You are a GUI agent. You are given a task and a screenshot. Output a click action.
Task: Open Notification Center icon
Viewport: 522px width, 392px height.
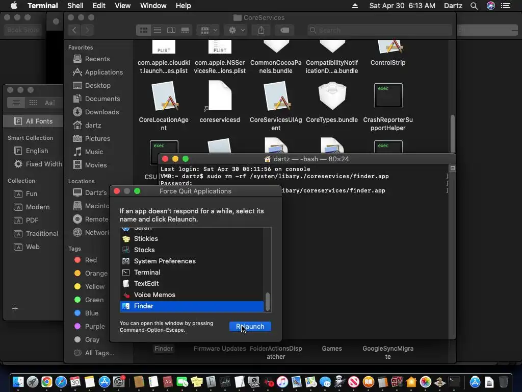[506, 6]
